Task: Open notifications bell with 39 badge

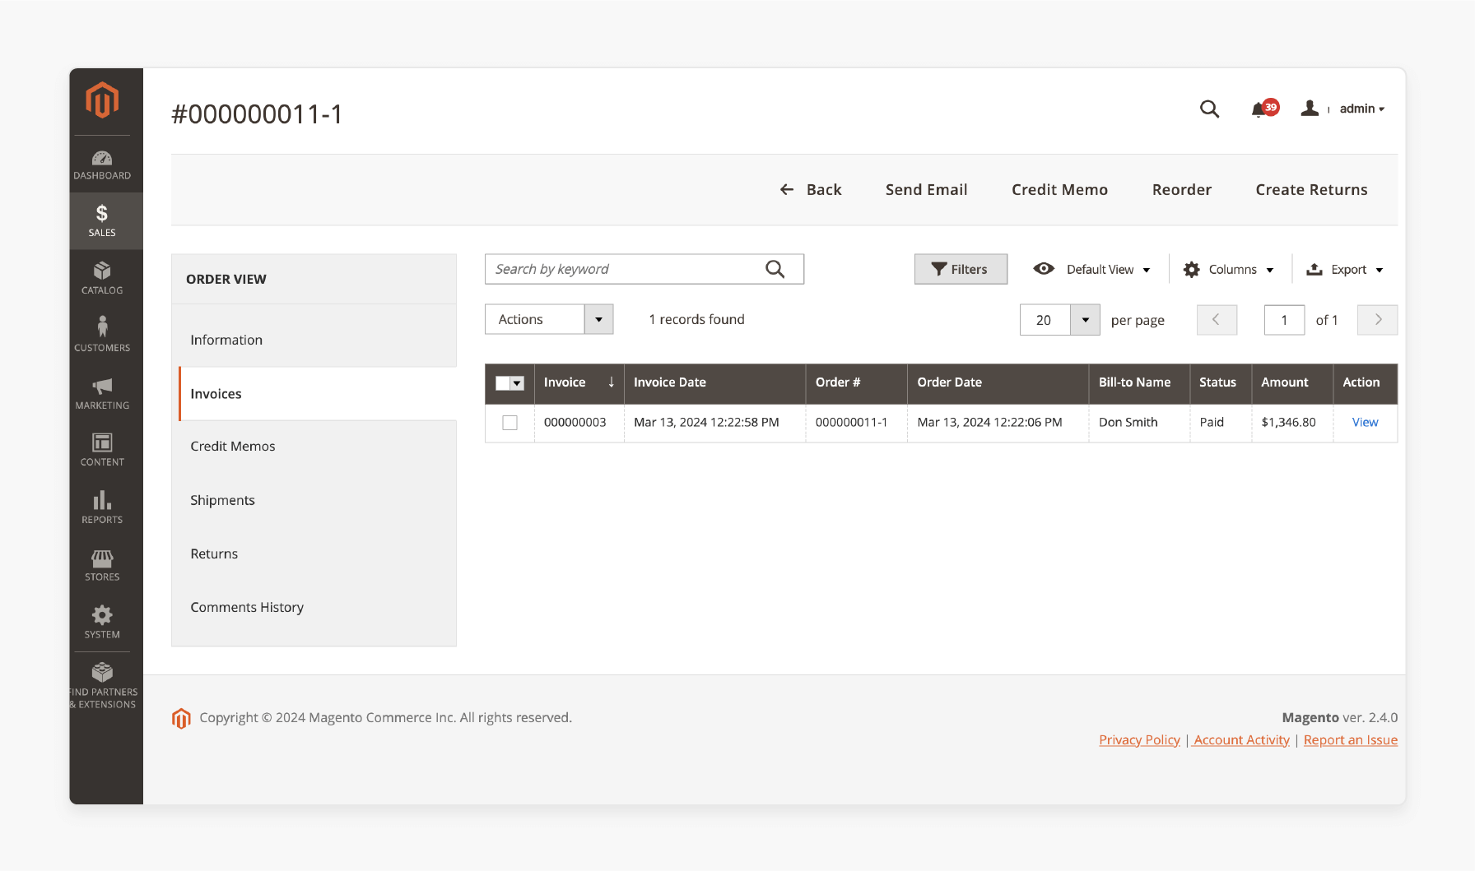Action: point(1264,109)
